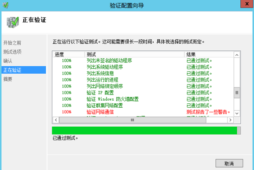Image resolution: width=254 pixels, height=170 pixels.
Task: Click the 取消 button
Action: 229,163
